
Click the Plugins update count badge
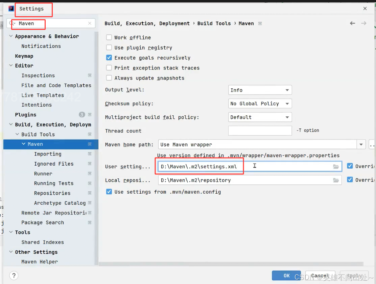(82, 115)
